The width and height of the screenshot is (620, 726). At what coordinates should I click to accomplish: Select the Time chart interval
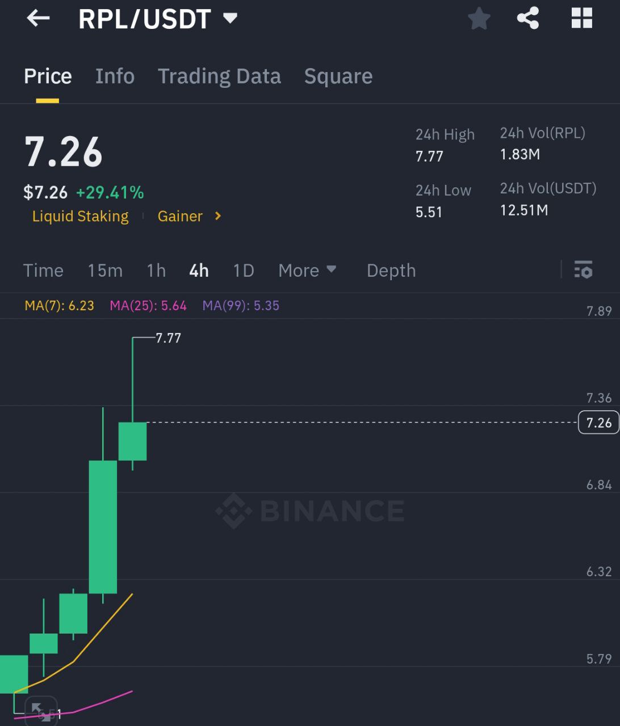coord(43,270)
